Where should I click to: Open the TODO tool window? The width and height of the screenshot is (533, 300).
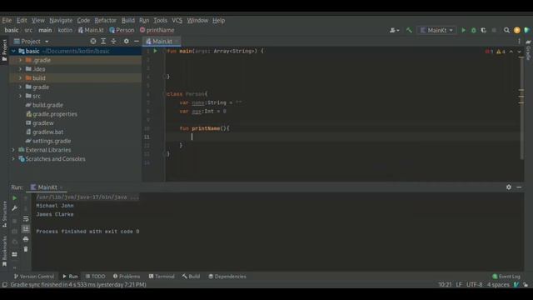pos(95,277)
